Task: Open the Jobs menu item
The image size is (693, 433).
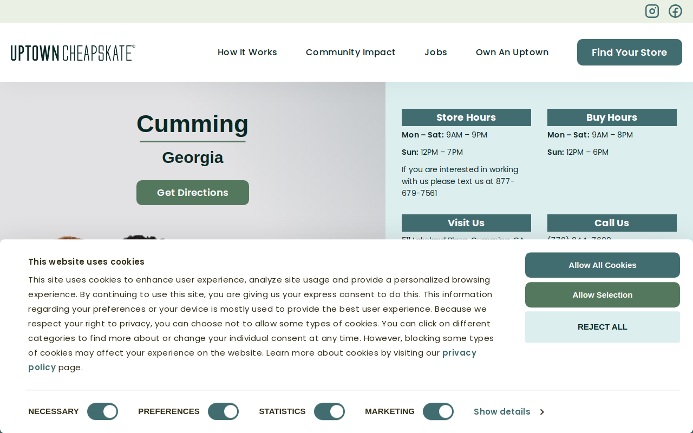Action: tap(436, 53)
